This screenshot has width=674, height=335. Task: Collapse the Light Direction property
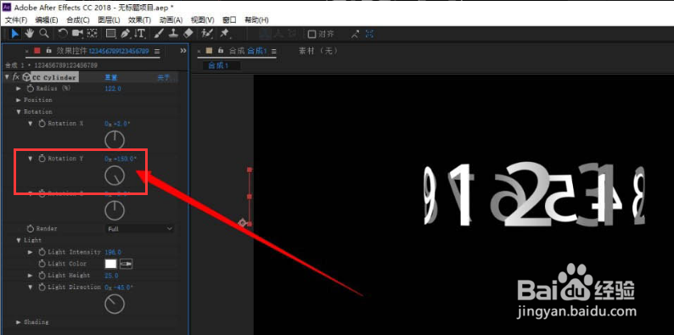tap(30, 287)
